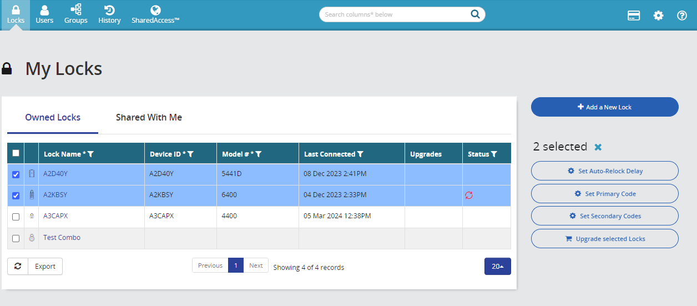
Task: Open the Lock Name column filter
Action: (x=91, y=154)
